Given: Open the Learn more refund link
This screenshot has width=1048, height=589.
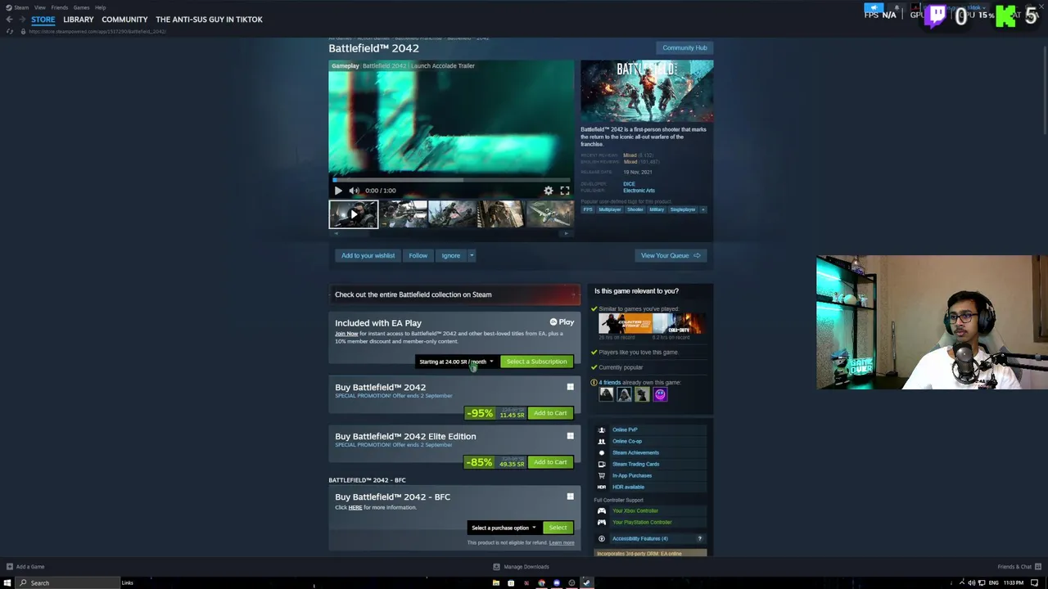Looking at the screenshot, I should pyautogui.click(x=562, y=542).
